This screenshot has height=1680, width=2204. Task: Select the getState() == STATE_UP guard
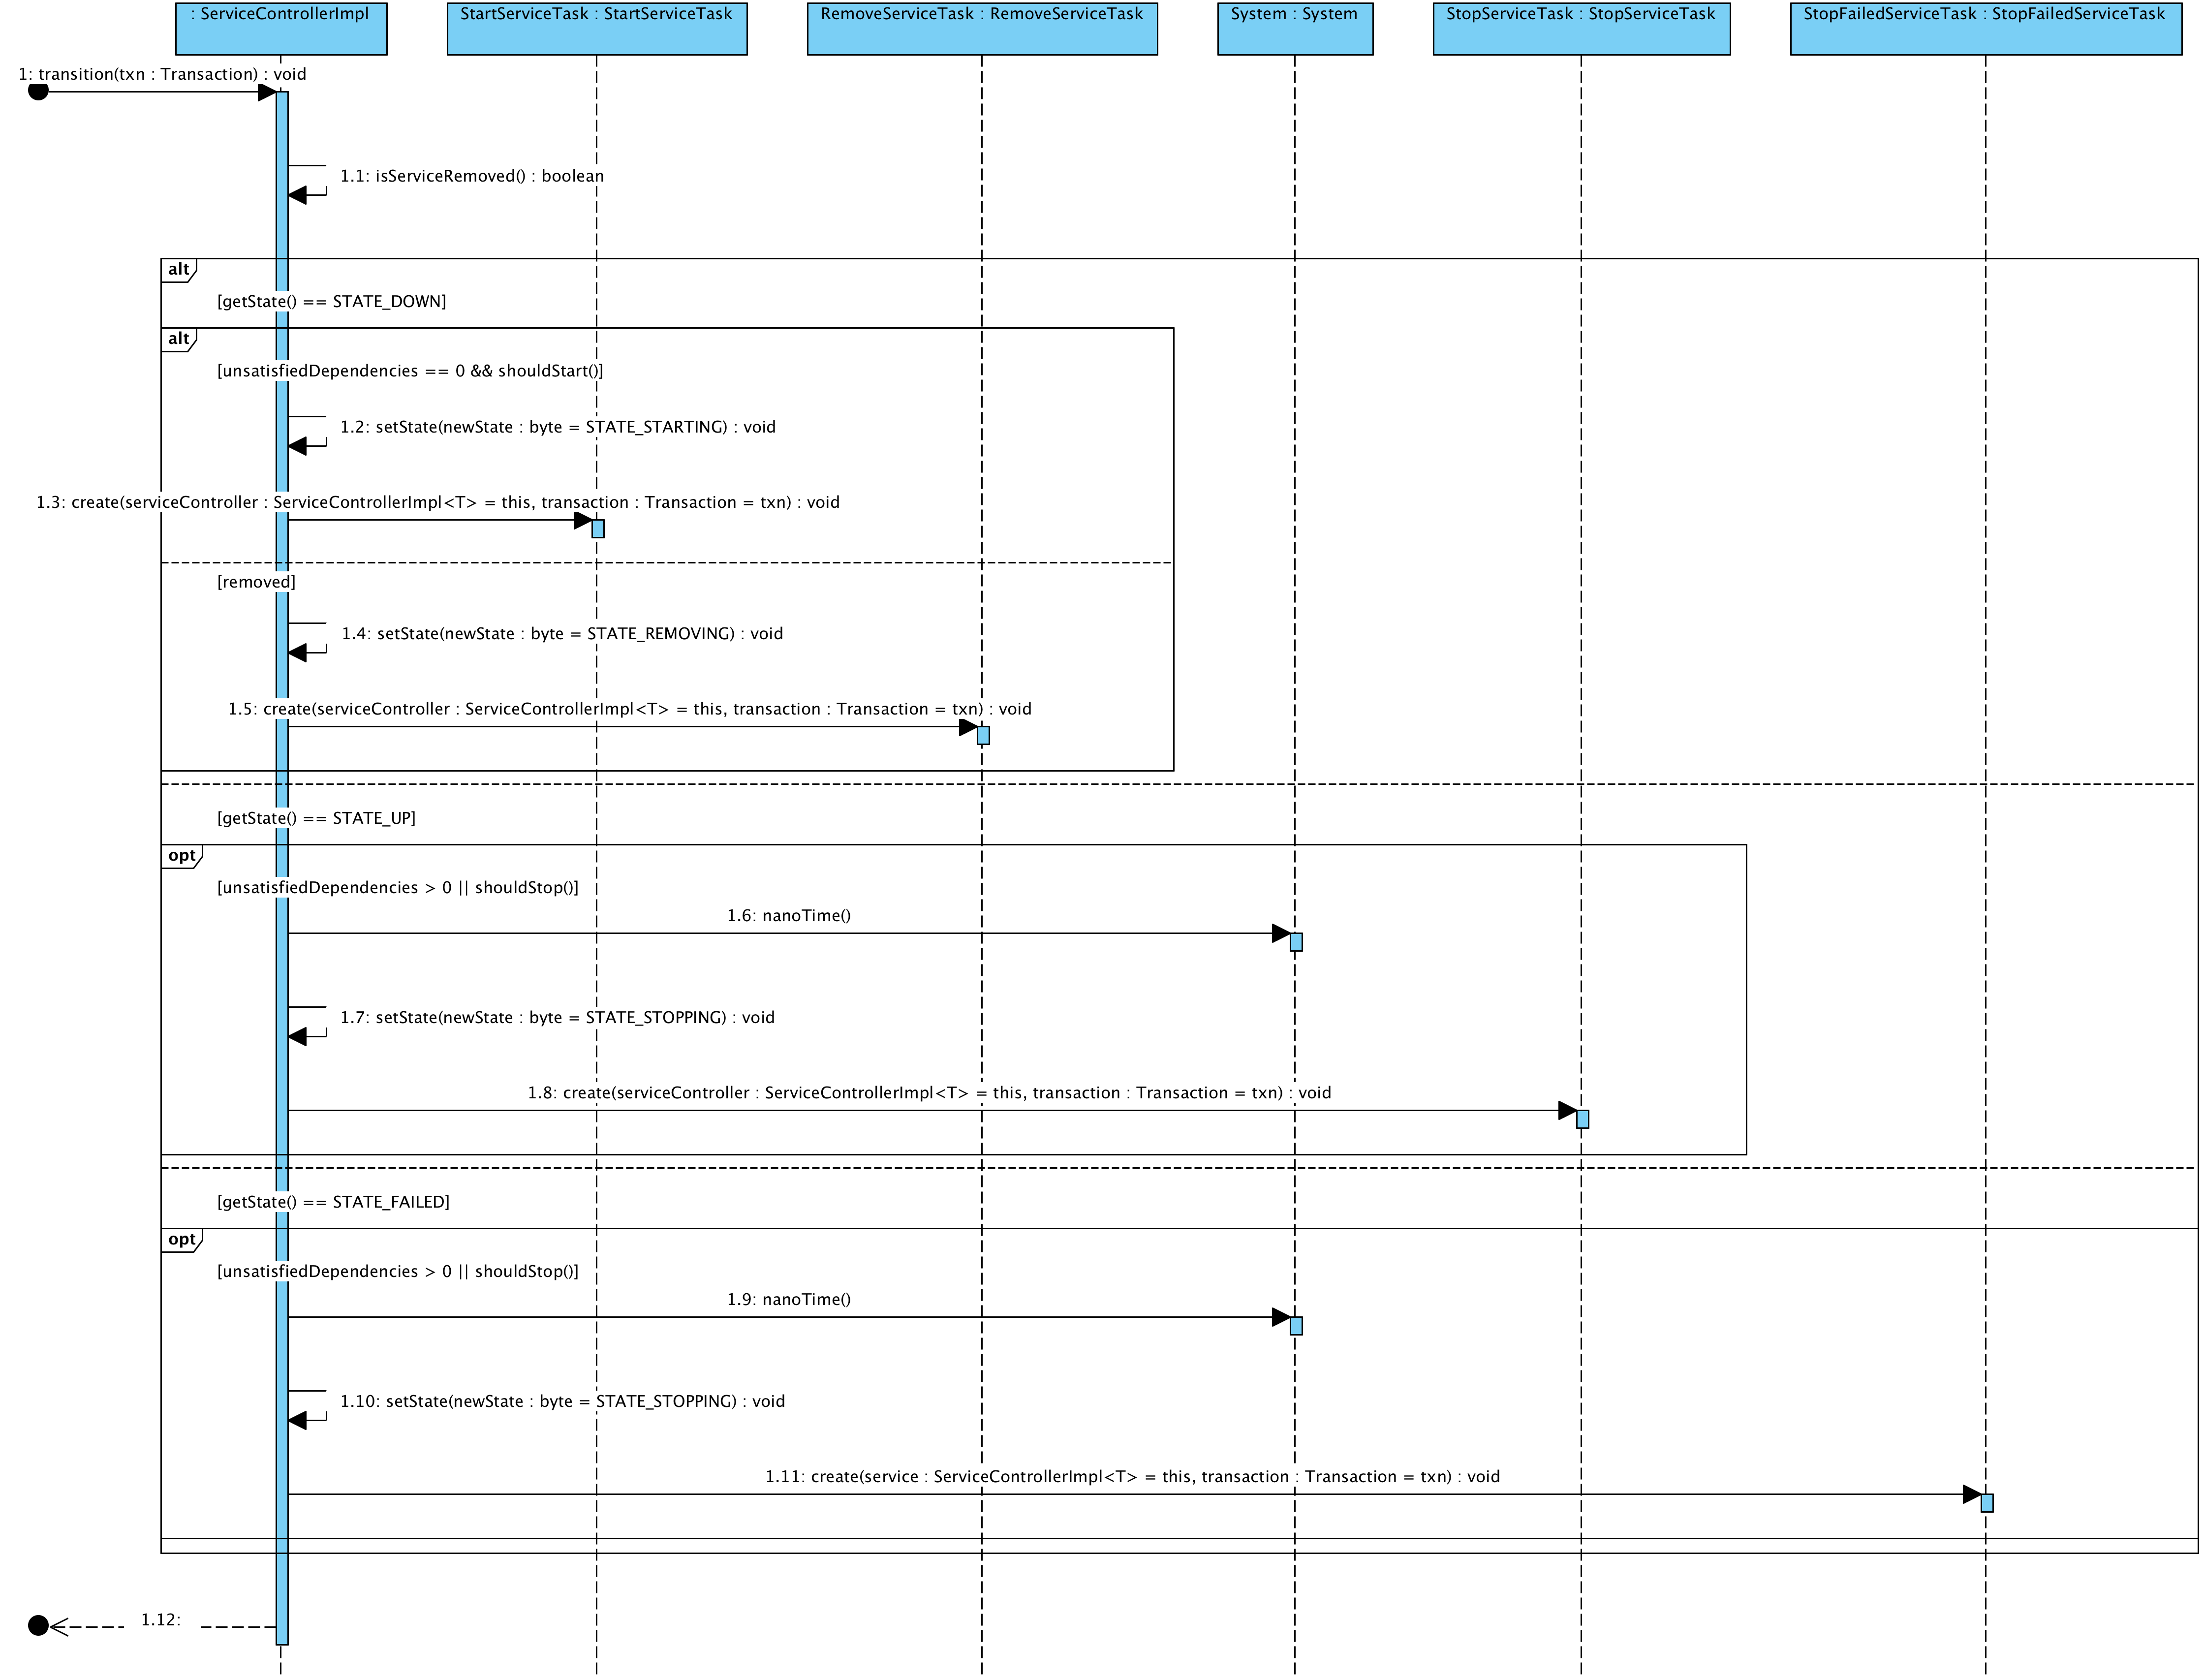click(x=316, y=818)
